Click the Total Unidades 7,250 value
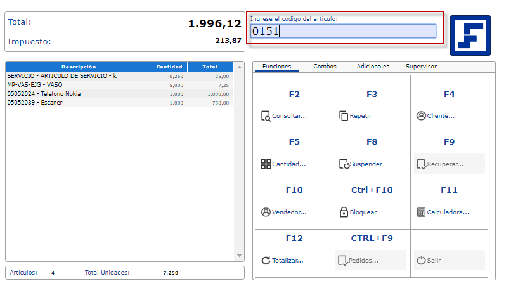The image size is (511, 300). click(x=171, y=273)
